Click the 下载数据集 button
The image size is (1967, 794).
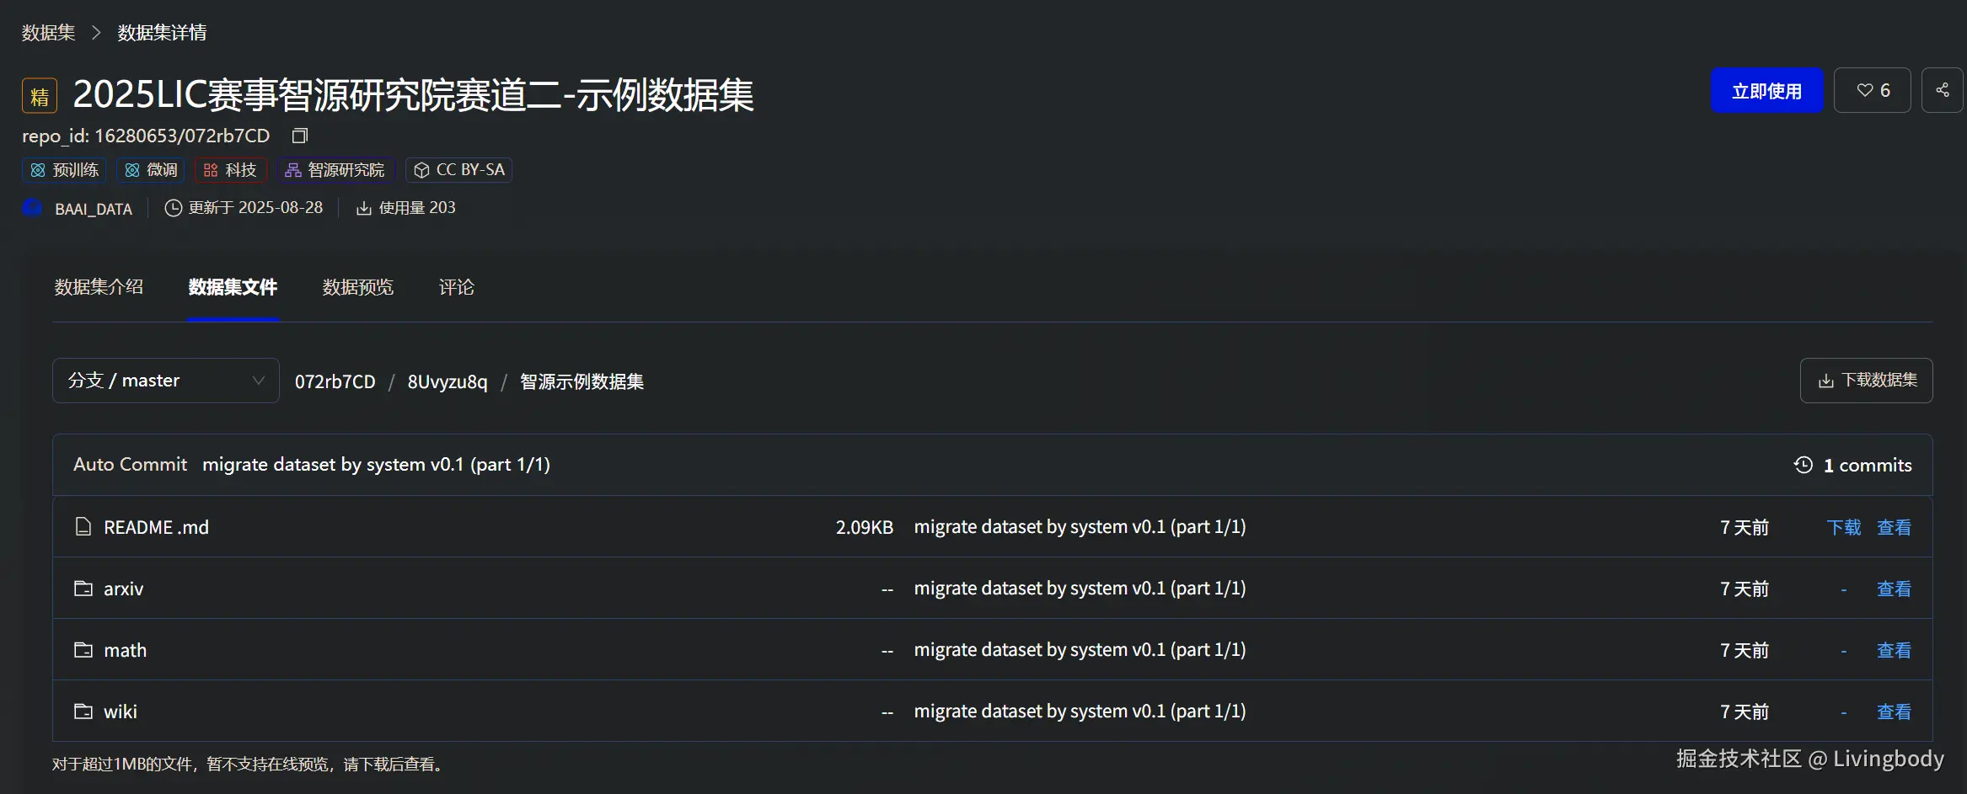tap(1865, 381)
